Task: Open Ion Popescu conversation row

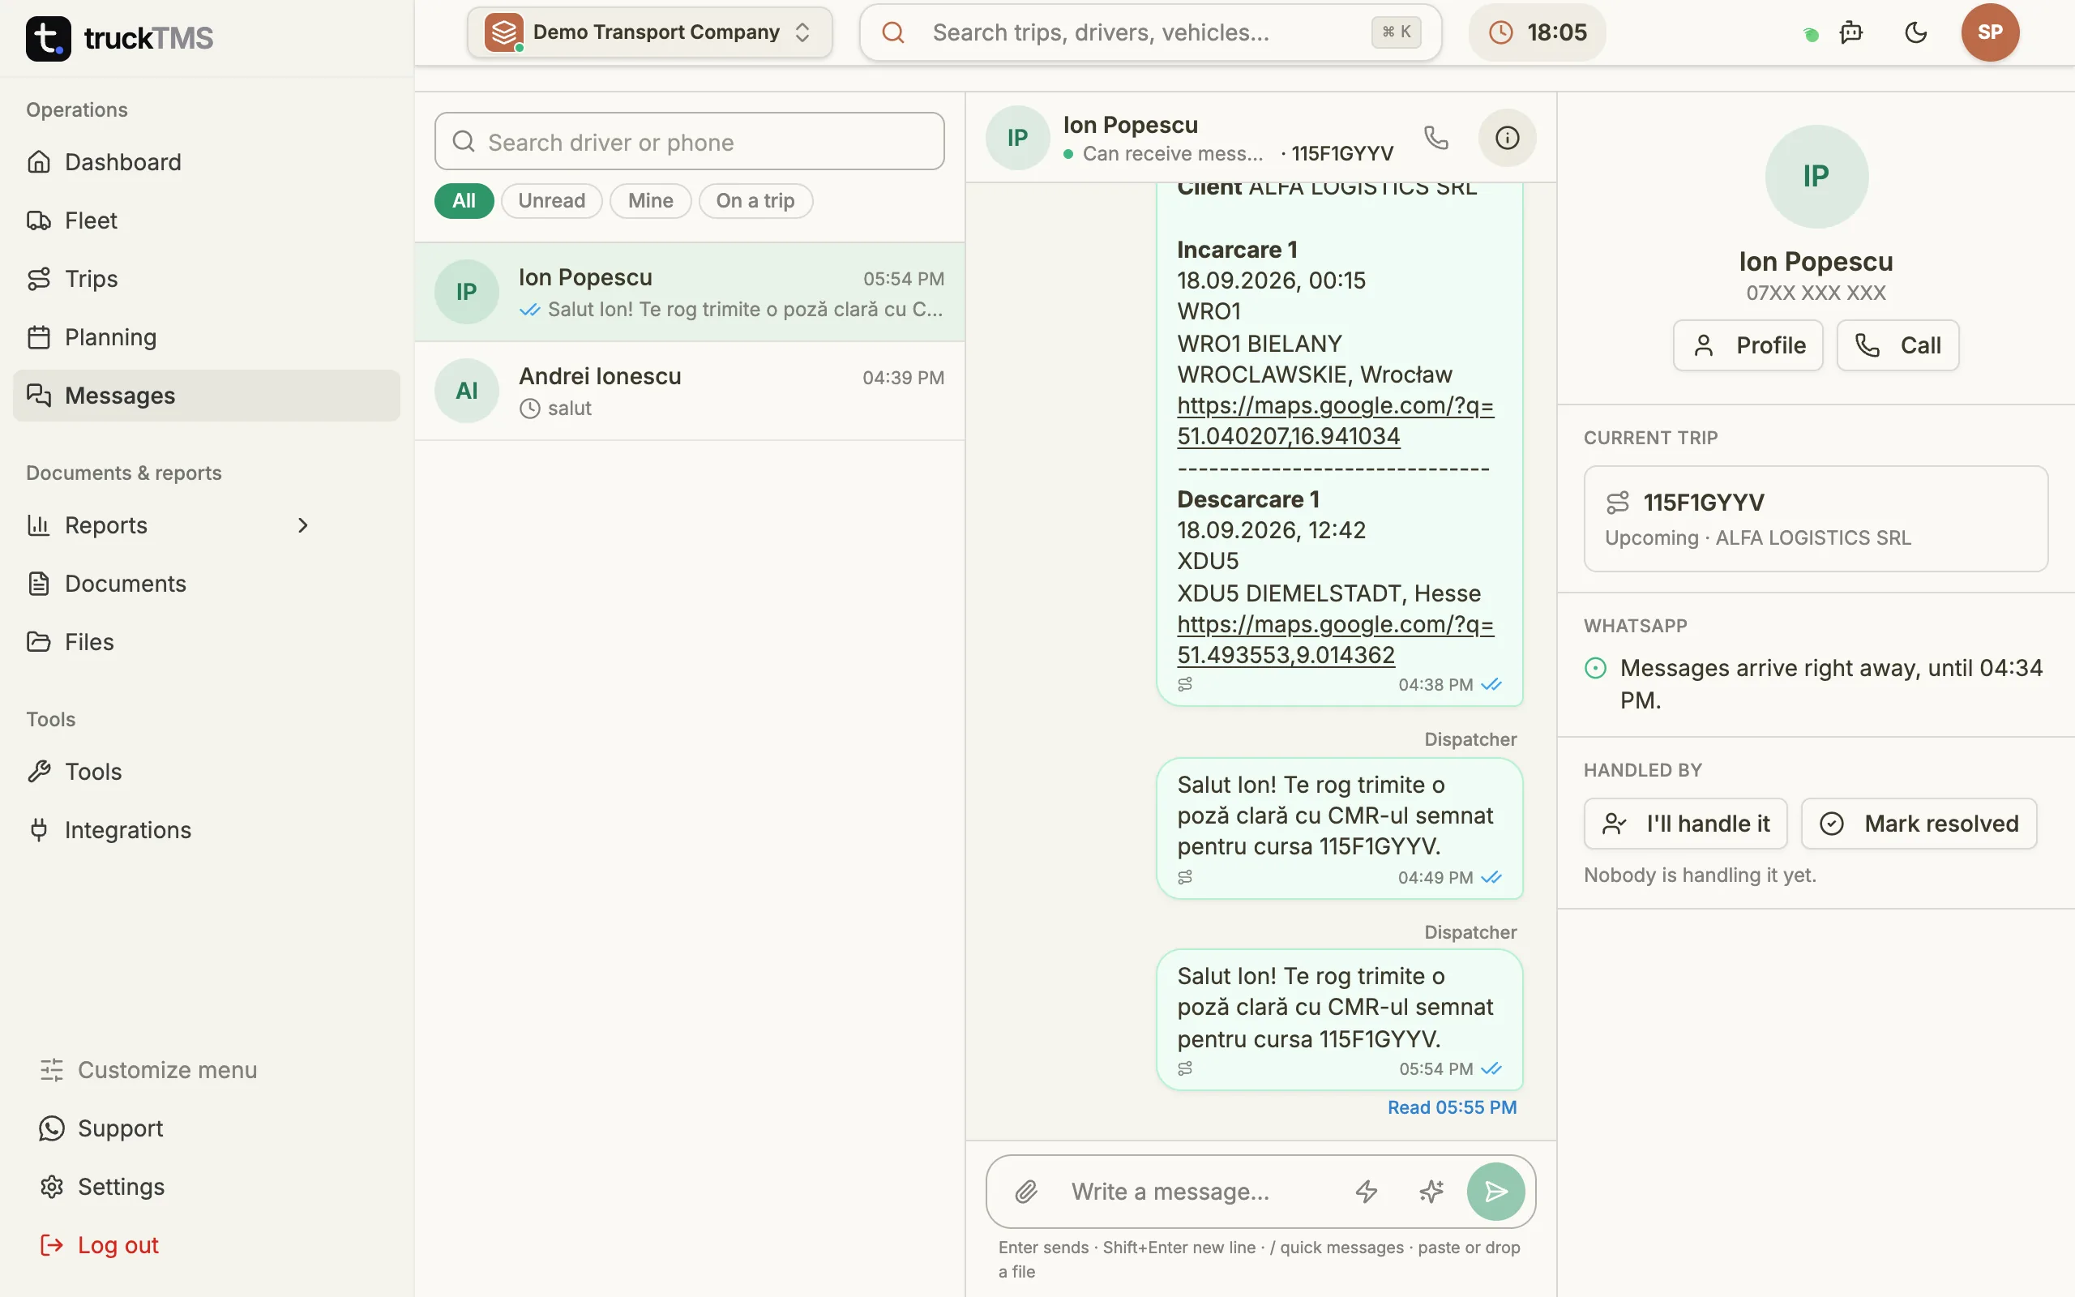Action: [690, 293]
